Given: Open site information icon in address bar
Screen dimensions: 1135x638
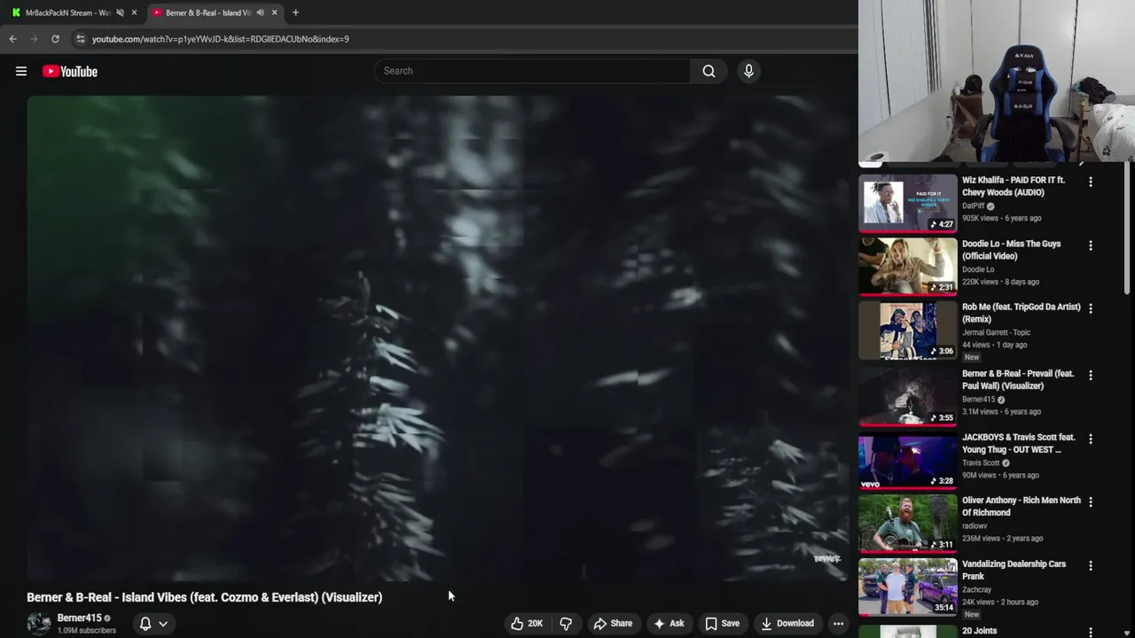Looking at the screenshot, I should 80,39.
